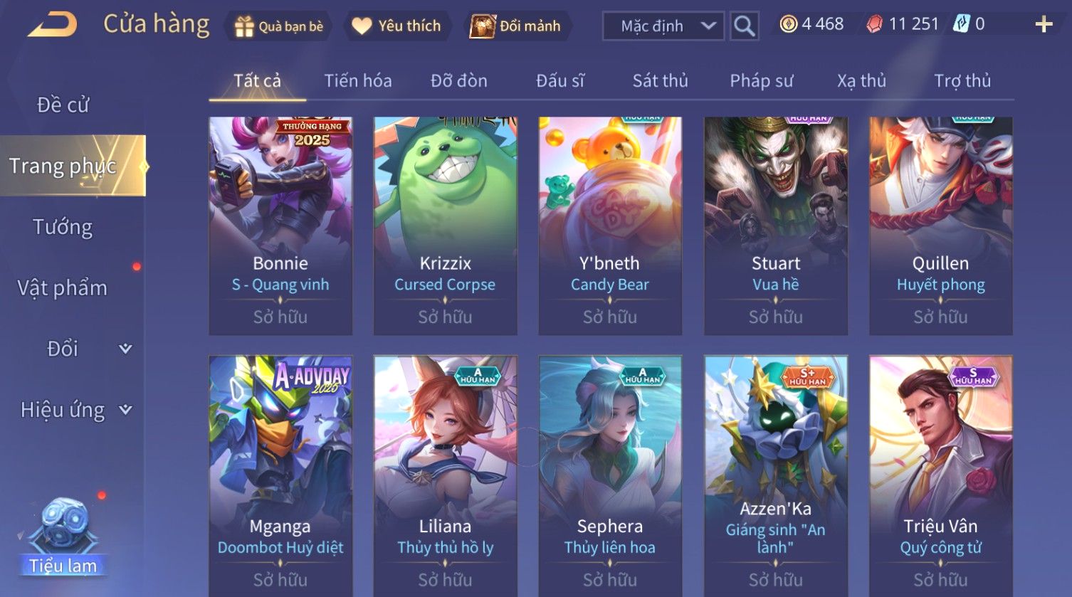Switch to the Pháp sư tab
Screen dimensions: 1072x597
(x=761, y=80)
